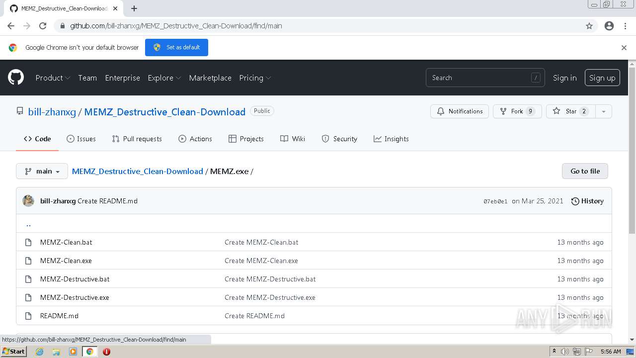The image size is (636, 358).
Task: Fork the repository
Action: pyautogui.click(x=517, y=111)
